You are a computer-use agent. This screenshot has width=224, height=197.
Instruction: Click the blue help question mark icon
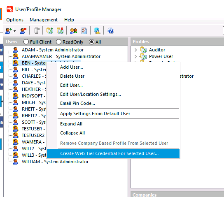(x=111, y=31)
